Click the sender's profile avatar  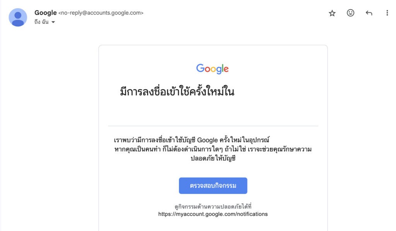click(18, 17)
